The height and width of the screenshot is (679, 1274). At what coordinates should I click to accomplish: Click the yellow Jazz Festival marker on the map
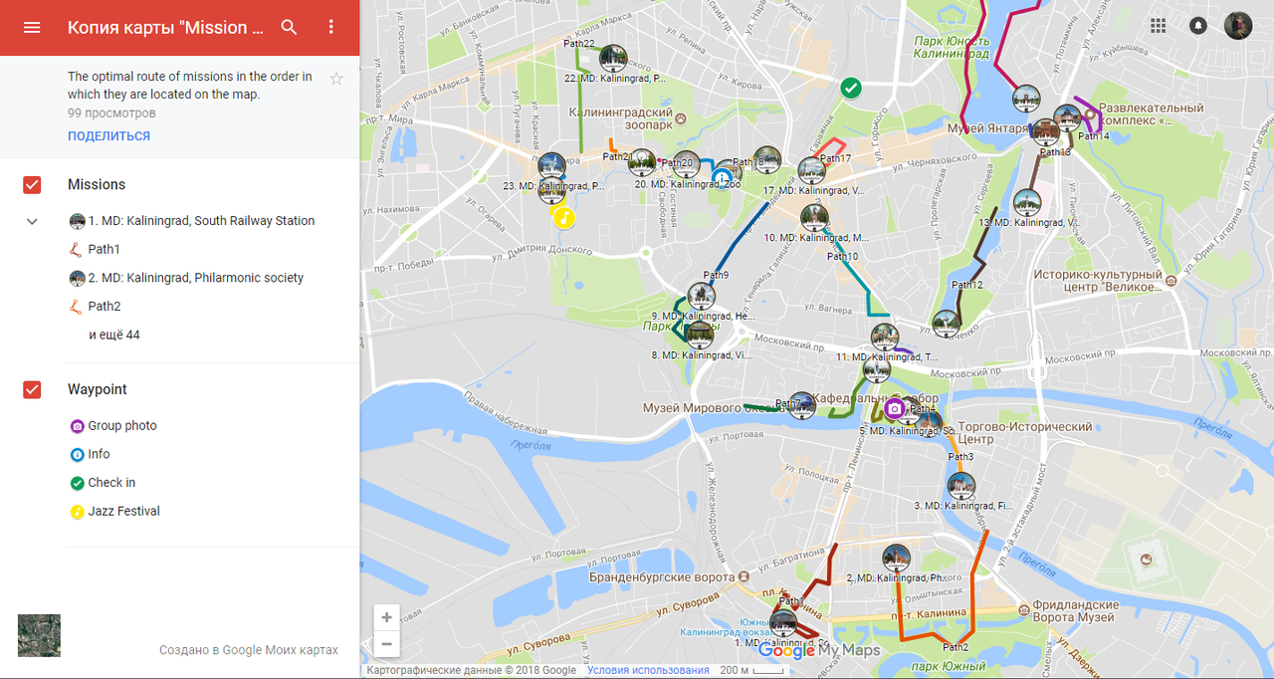pos(564,216)
